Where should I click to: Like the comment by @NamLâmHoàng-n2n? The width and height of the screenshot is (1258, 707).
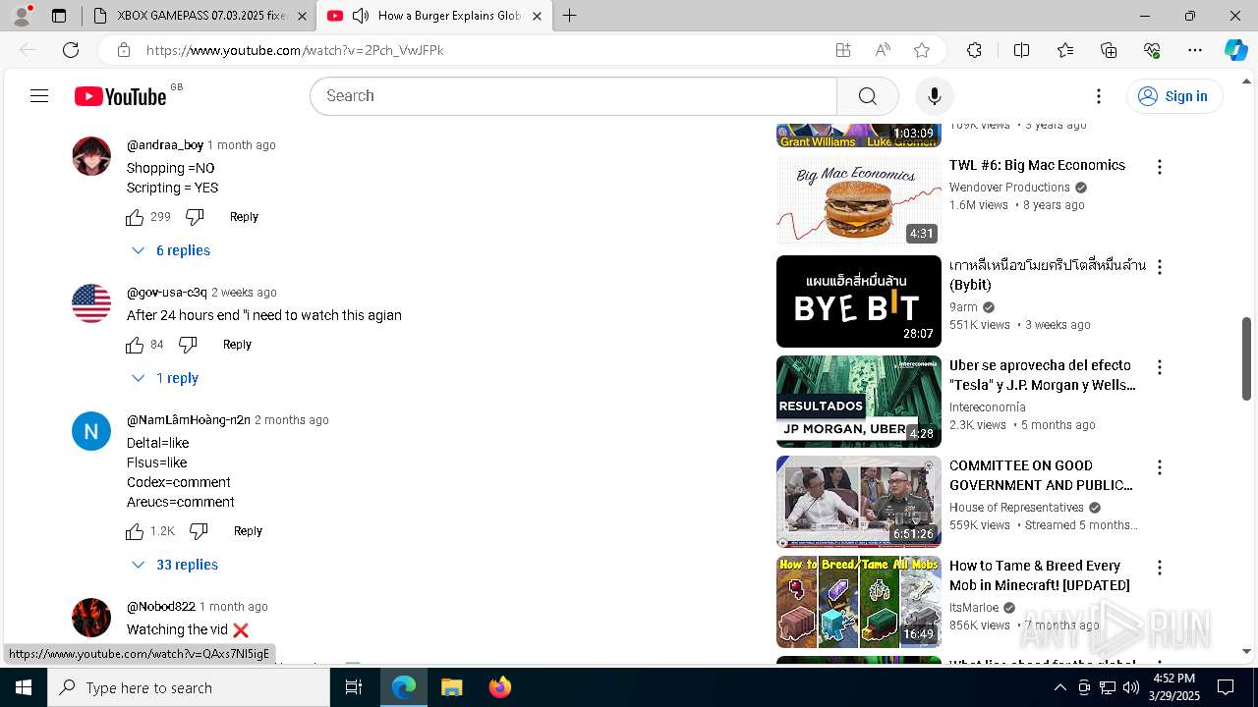point(135,531)
